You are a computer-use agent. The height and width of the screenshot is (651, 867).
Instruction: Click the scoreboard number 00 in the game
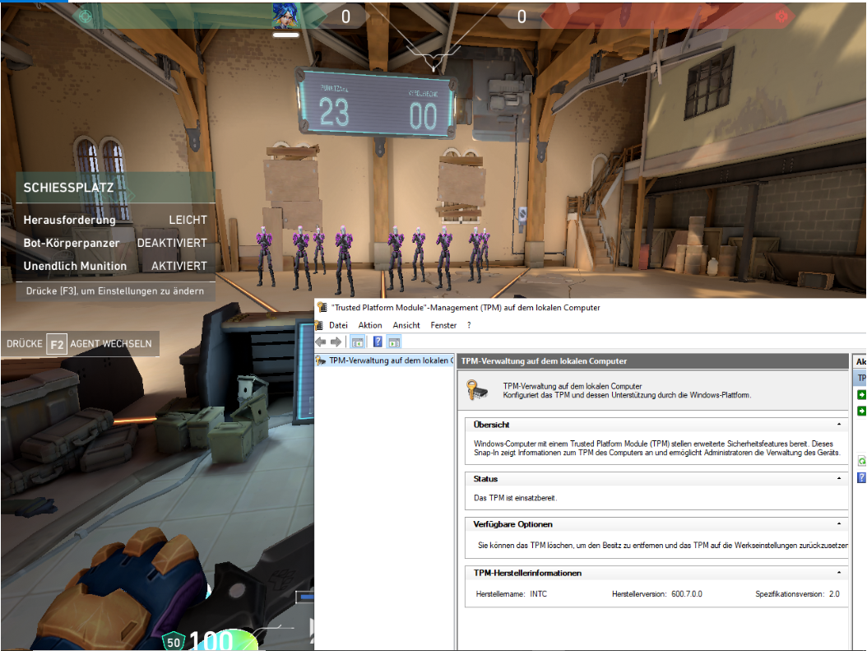tap(423, 116)
